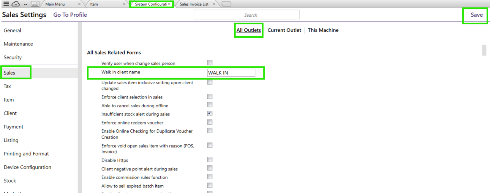Image resolution: width=490 pixels, height=193 pixels.
Task: Open the hamburger menu icon
Action: 6,4
